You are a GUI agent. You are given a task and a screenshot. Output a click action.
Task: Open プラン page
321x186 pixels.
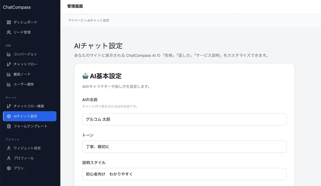point(30,168)
